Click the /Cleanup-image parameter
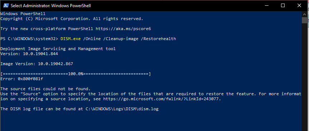 coord(120,39)
